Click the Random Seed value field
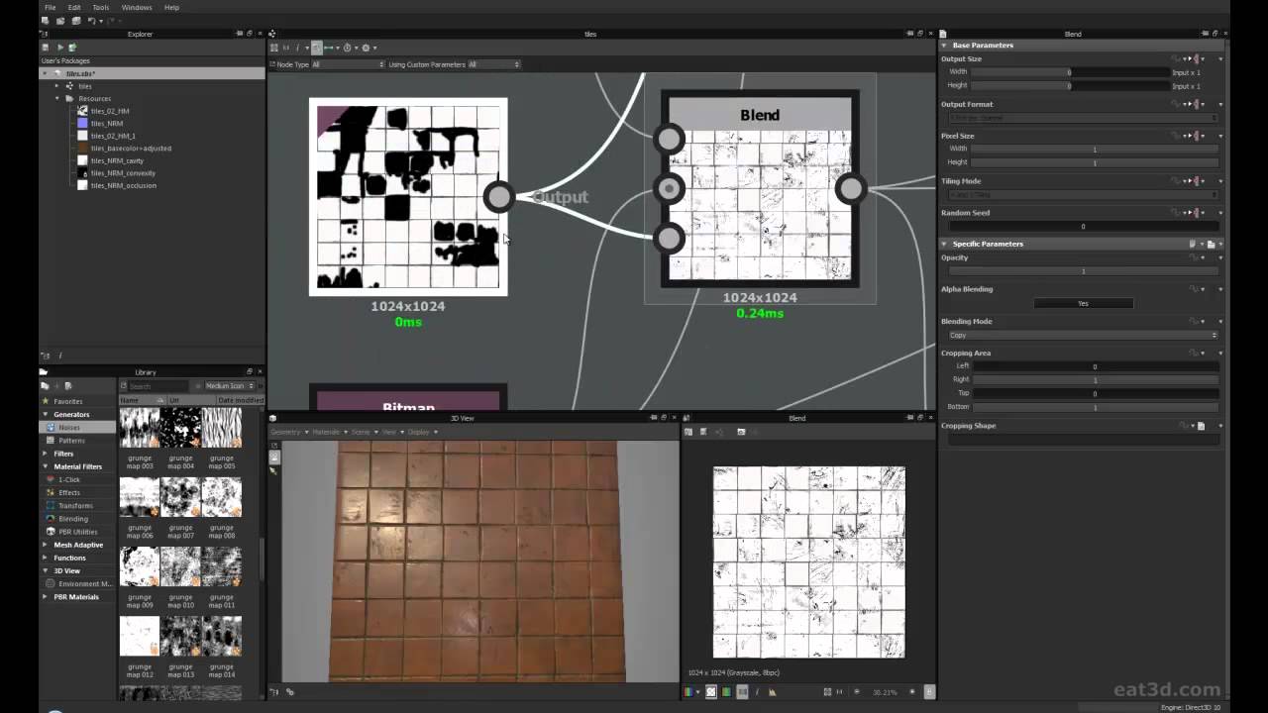 (x=1083, y=226)
